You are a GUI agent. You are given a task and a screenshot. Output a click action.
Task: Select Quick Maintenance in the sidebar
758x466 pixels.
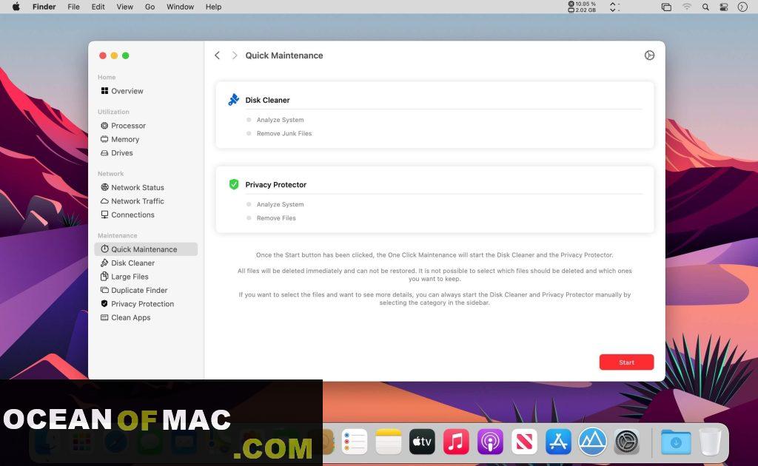pos(146,249)
